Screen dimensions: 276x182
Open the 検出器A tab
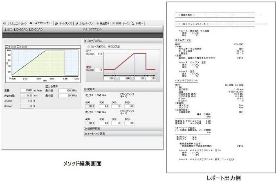pos(103,23)
